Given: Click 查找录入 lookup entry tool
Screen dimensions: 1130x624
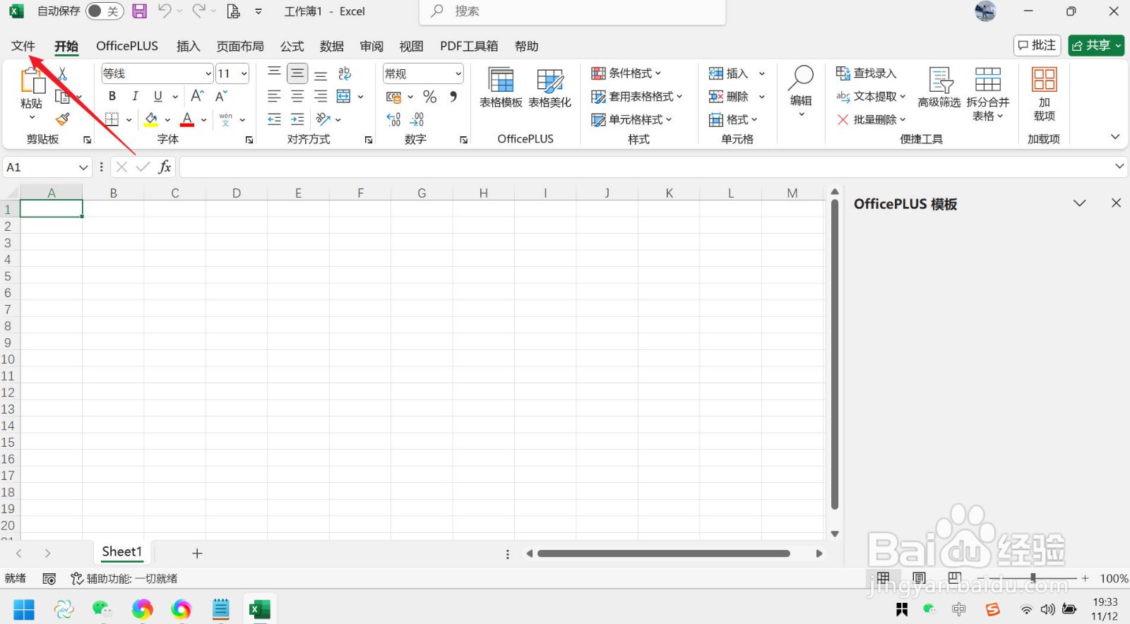Looking at the screenshot, I should tap(867, 73).
